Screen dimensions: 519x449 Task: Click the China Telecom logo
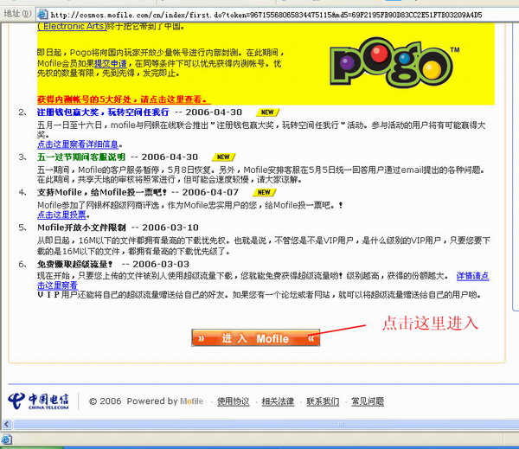38,401
